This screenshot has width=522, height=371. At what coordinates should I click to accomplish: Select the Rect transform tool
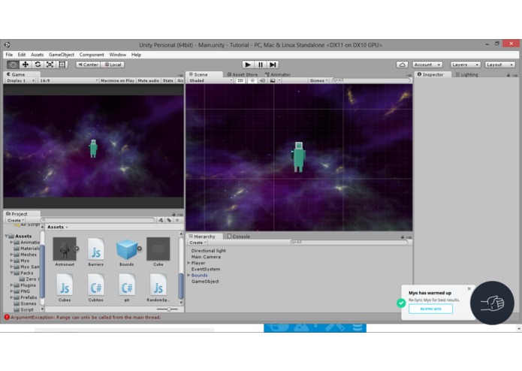point(62,65)
